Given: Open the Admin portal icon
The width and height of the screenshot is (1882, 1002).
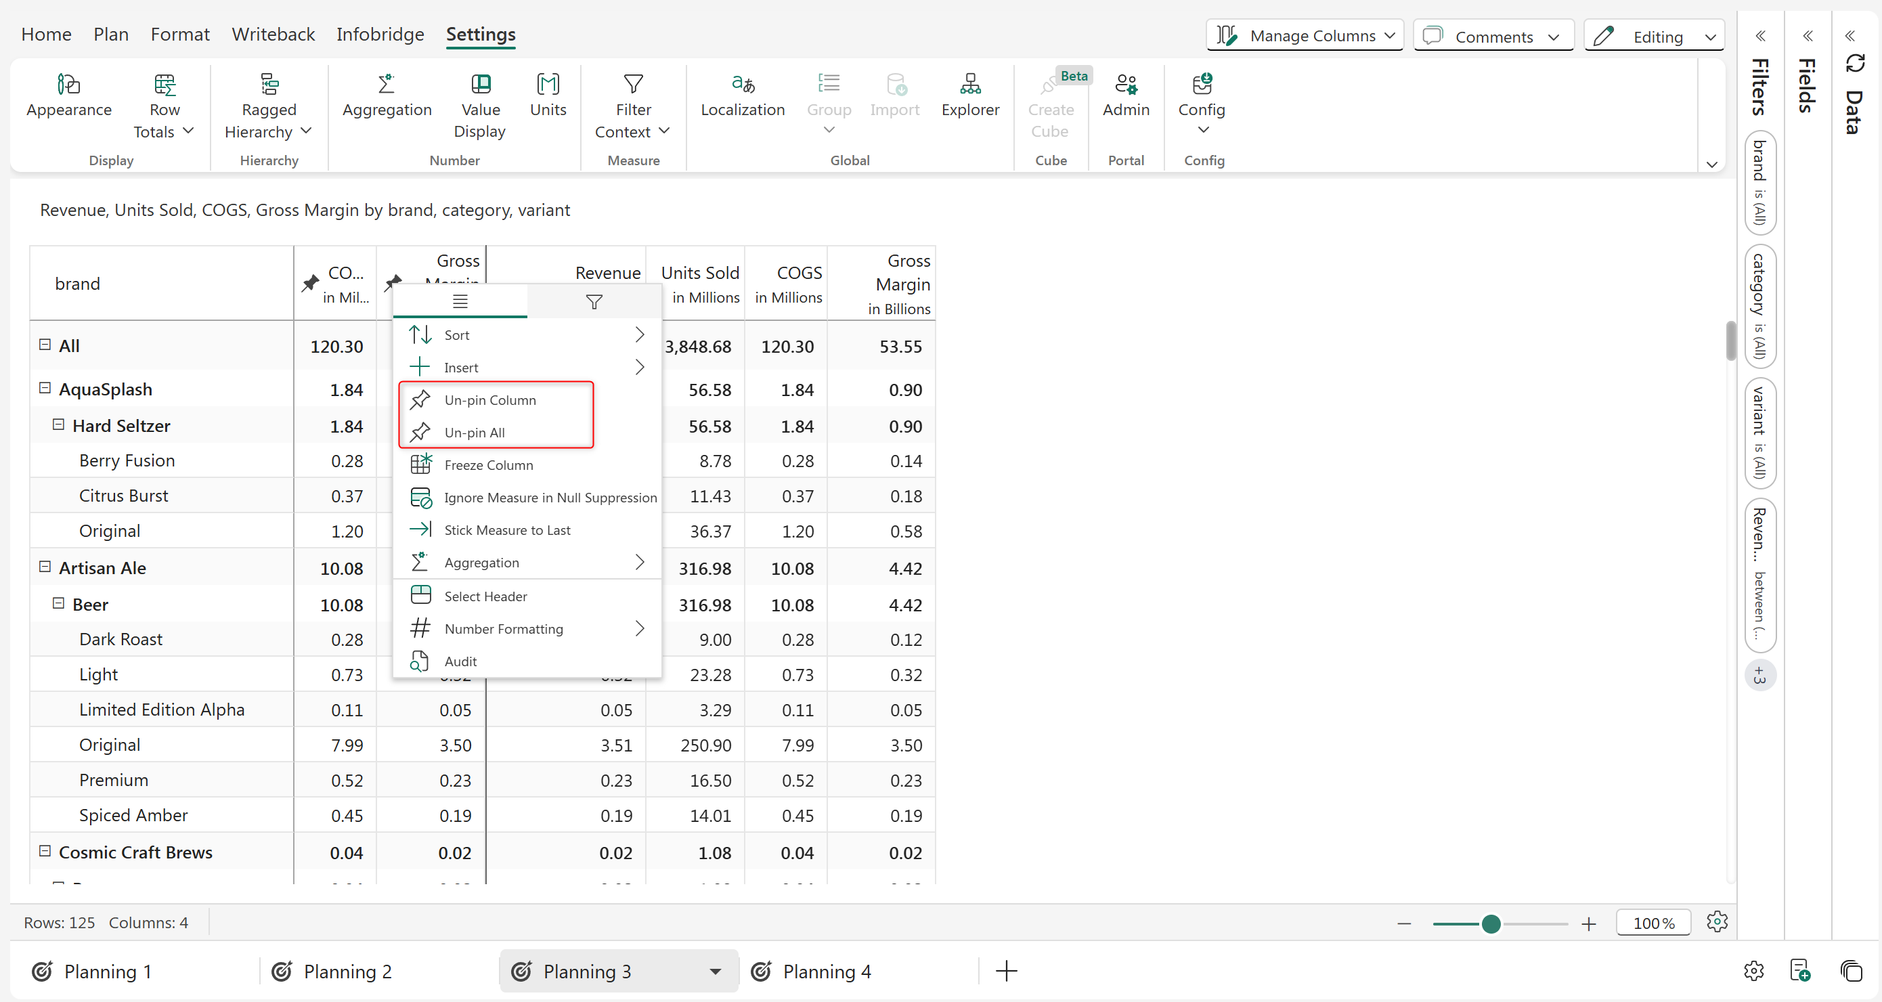Looking at the screenshot, I should pos(1125,85).
